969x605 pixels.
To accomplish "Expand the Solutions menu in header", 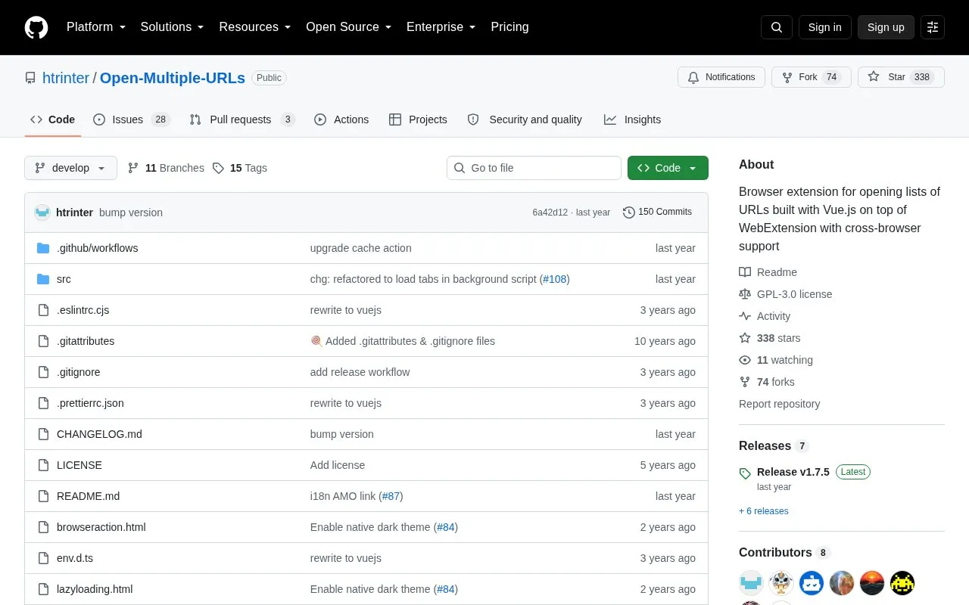I will (x=173, y=27).
